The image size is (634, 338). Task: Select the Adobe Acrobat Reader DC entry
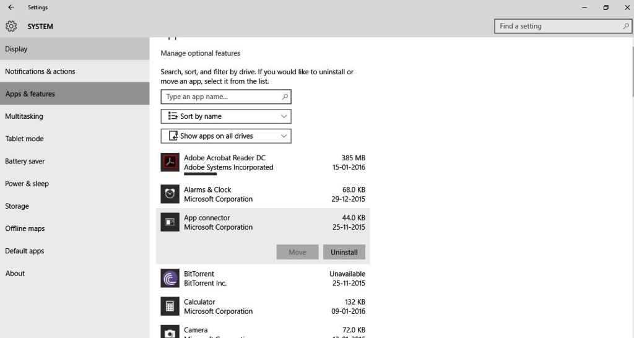click(x=263, y=163)
